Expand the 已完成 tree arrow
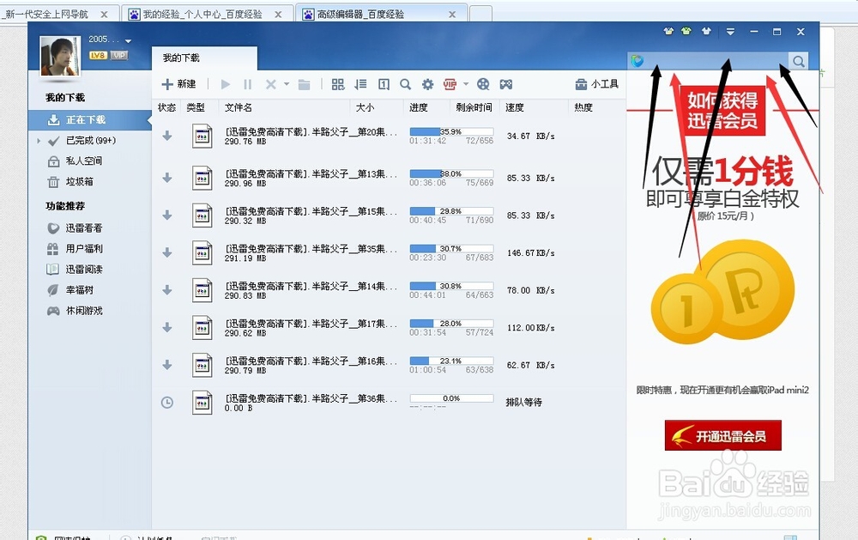The width and height of the screenshot is (858, 540). [x=39, y=141]
